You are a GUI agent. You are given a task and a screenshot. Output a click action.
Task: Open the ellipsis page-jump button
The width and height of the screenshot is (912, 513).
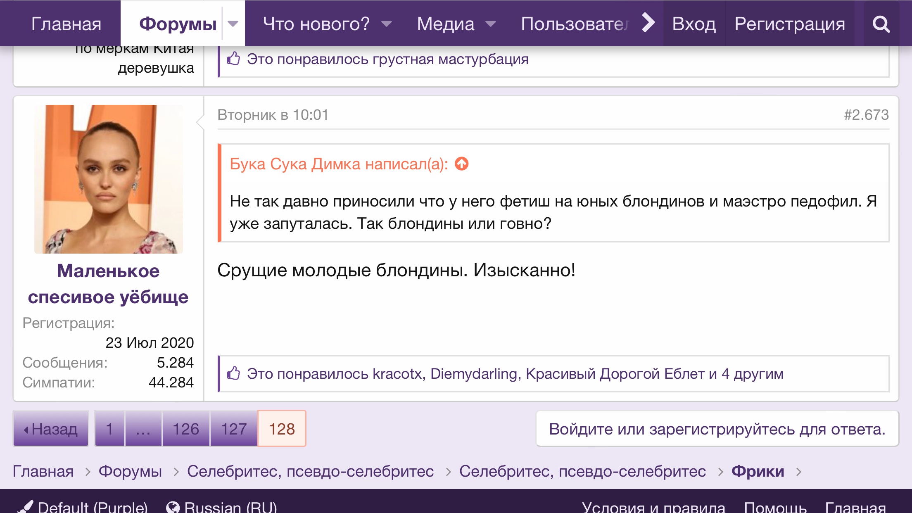tap(143, 429)
